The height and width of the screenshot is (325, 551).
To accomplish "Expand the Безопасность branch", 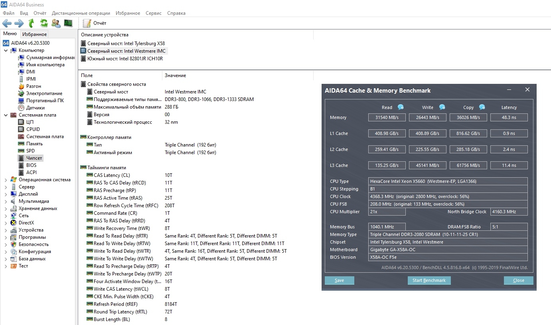I will point(6,244).
